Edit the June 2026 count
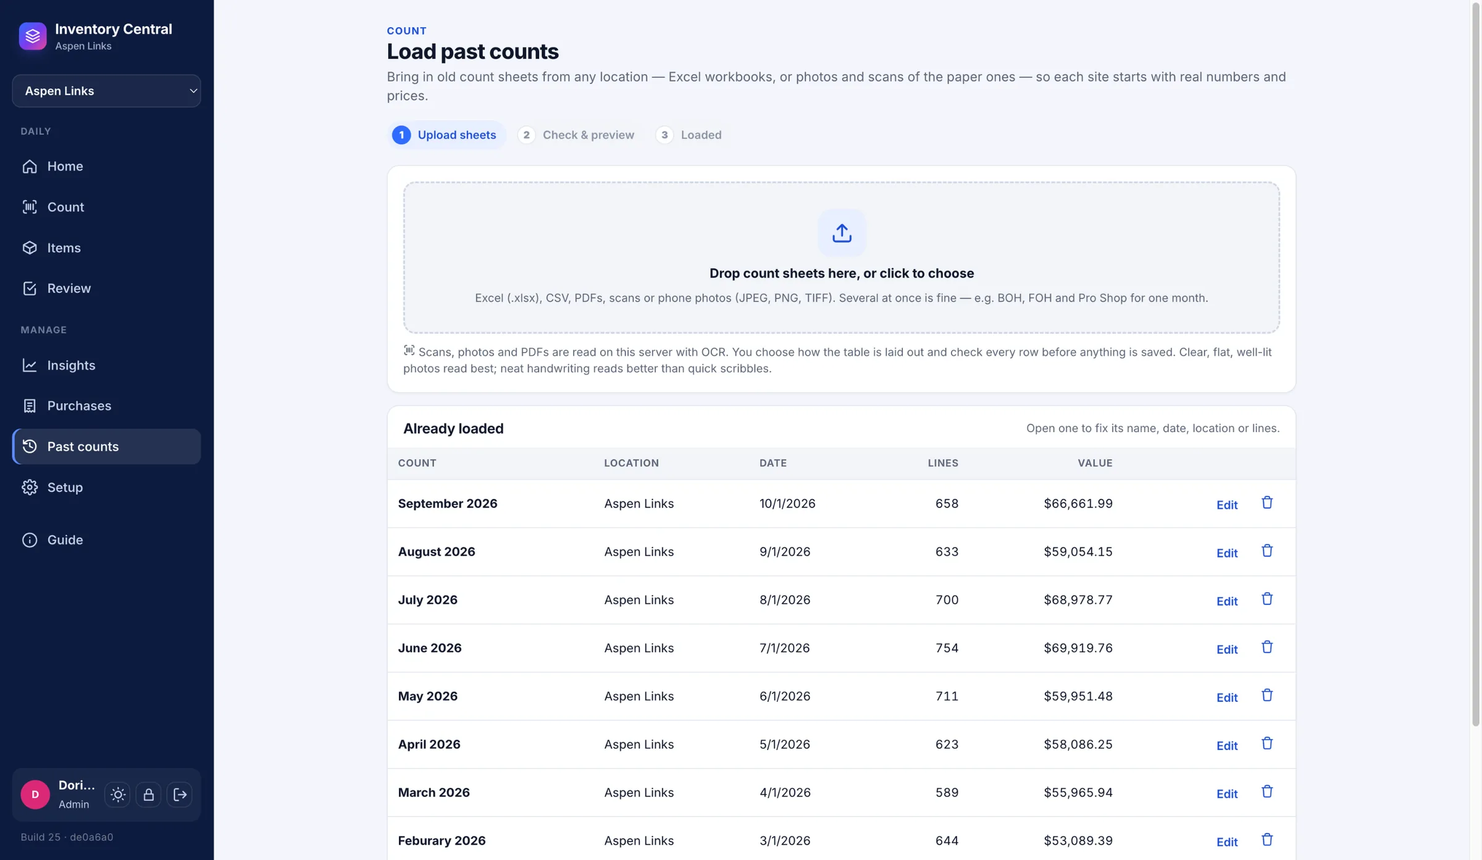Viewport: 1482px width, 860px height. [1227, 649]
